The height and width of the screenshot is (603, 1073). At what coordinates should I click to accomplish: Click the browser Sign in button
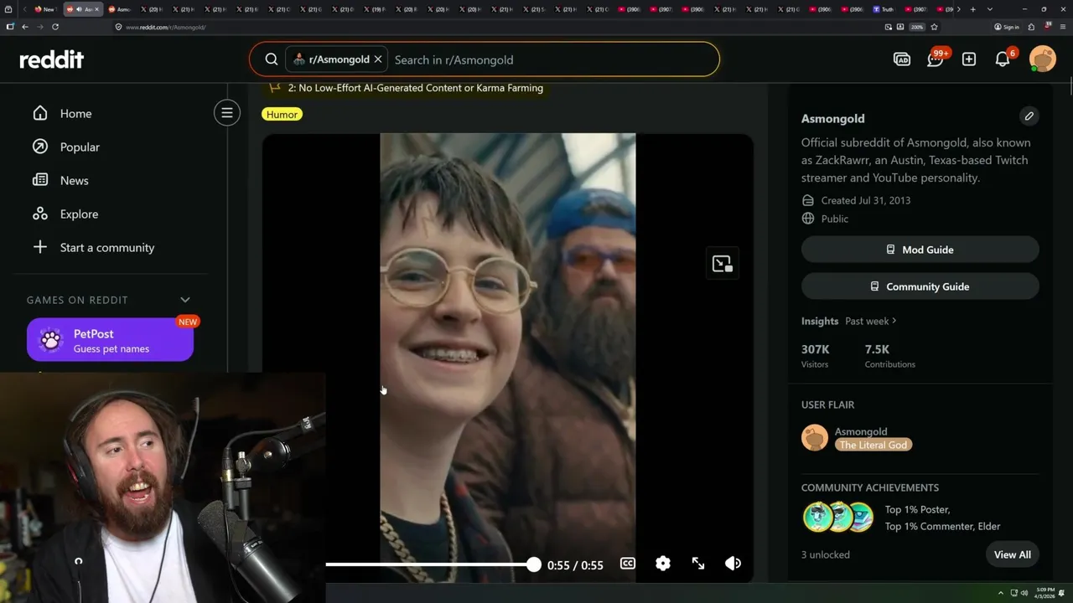click(1007, 27)
